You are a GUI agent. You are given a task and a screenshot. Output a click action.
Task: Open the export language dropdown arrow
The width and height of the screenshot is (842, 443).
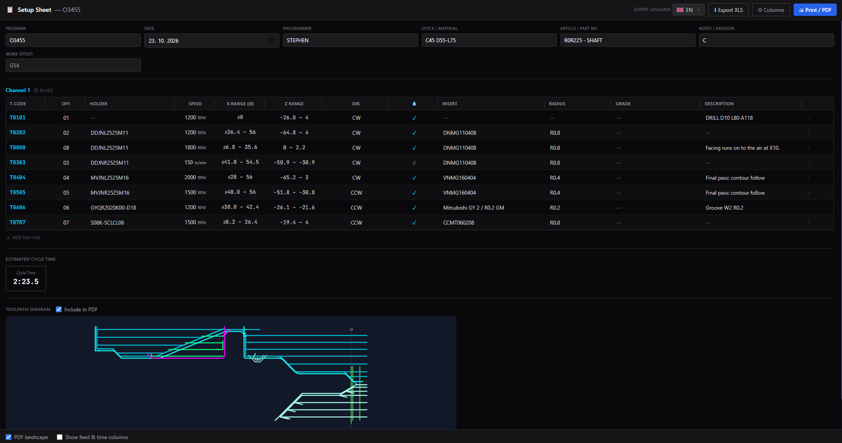click(699, 10)
